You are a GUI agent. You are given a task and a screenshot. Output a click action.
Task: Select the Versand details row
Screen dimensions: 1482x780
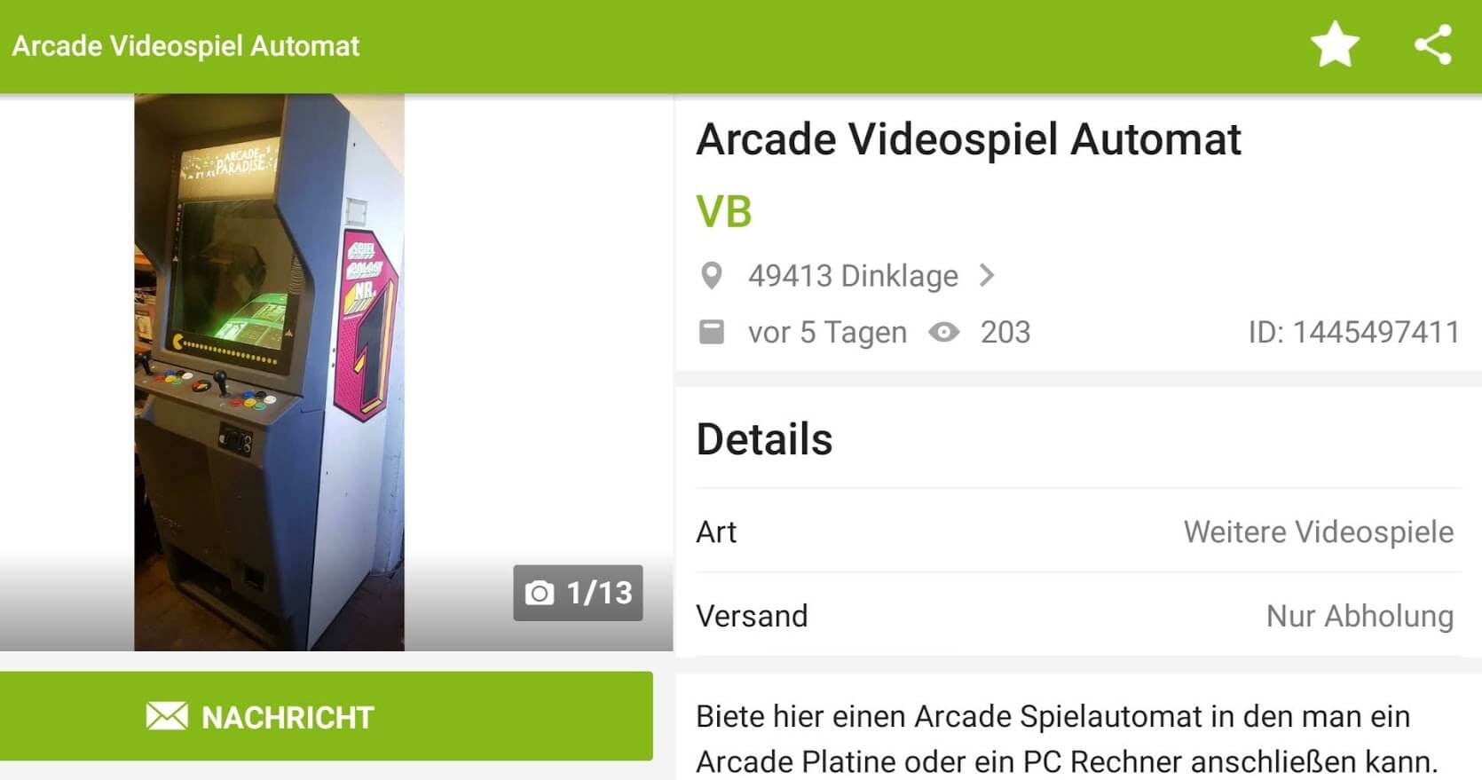click(1078, 616)
